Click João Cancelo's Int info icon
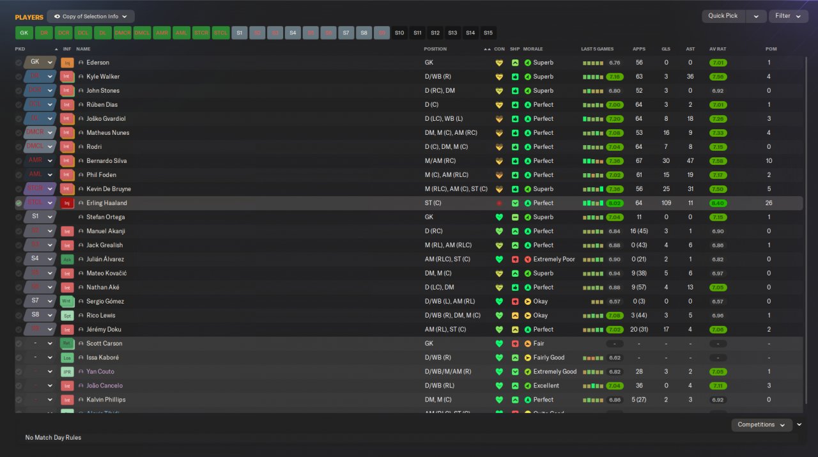The height and width of the screenshot is (457, 818). [67, 386]
